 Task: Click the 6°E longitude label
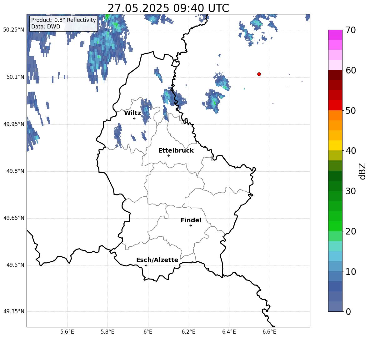point(148,332)
